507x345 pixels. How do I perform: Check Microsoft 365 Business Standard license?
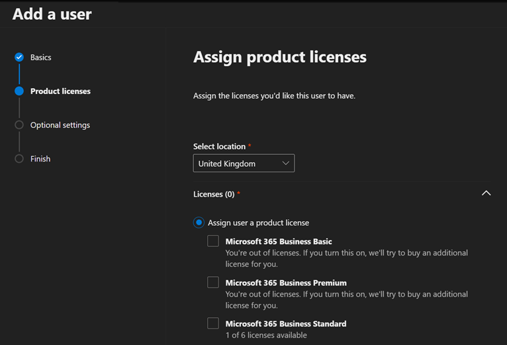click(213, 323)
